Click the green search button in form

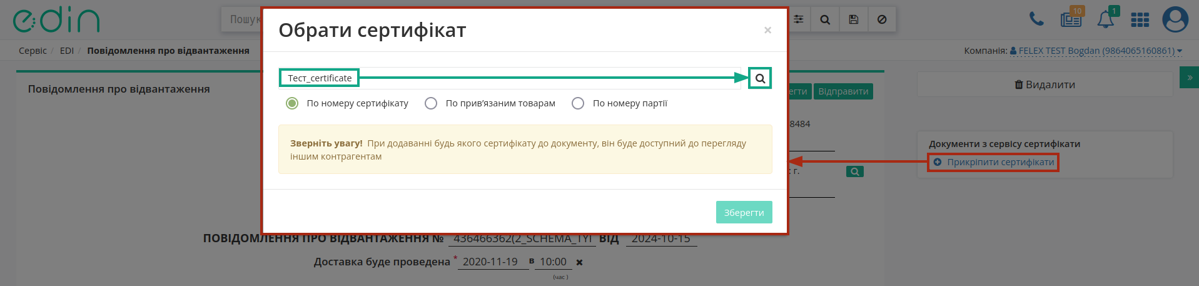pyautogui.click(x=854, y=171)
